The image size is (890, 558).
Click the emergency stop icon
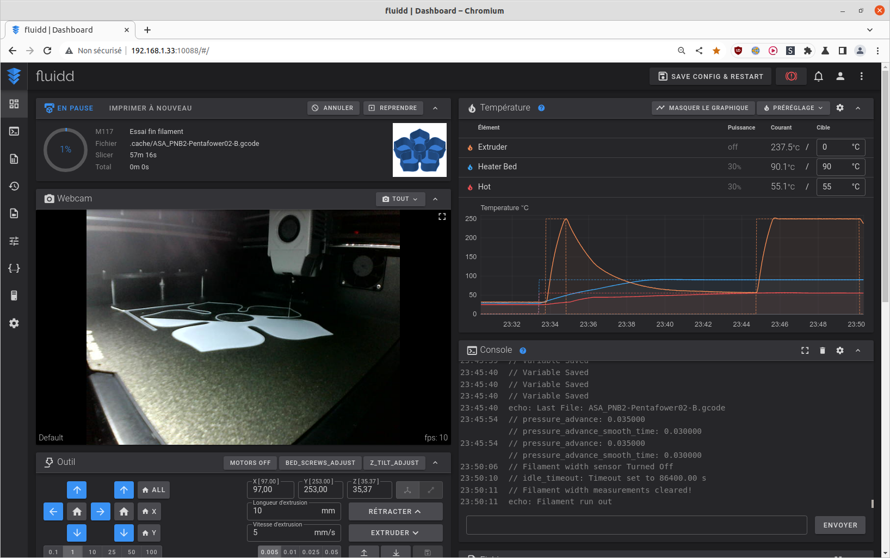791,76
